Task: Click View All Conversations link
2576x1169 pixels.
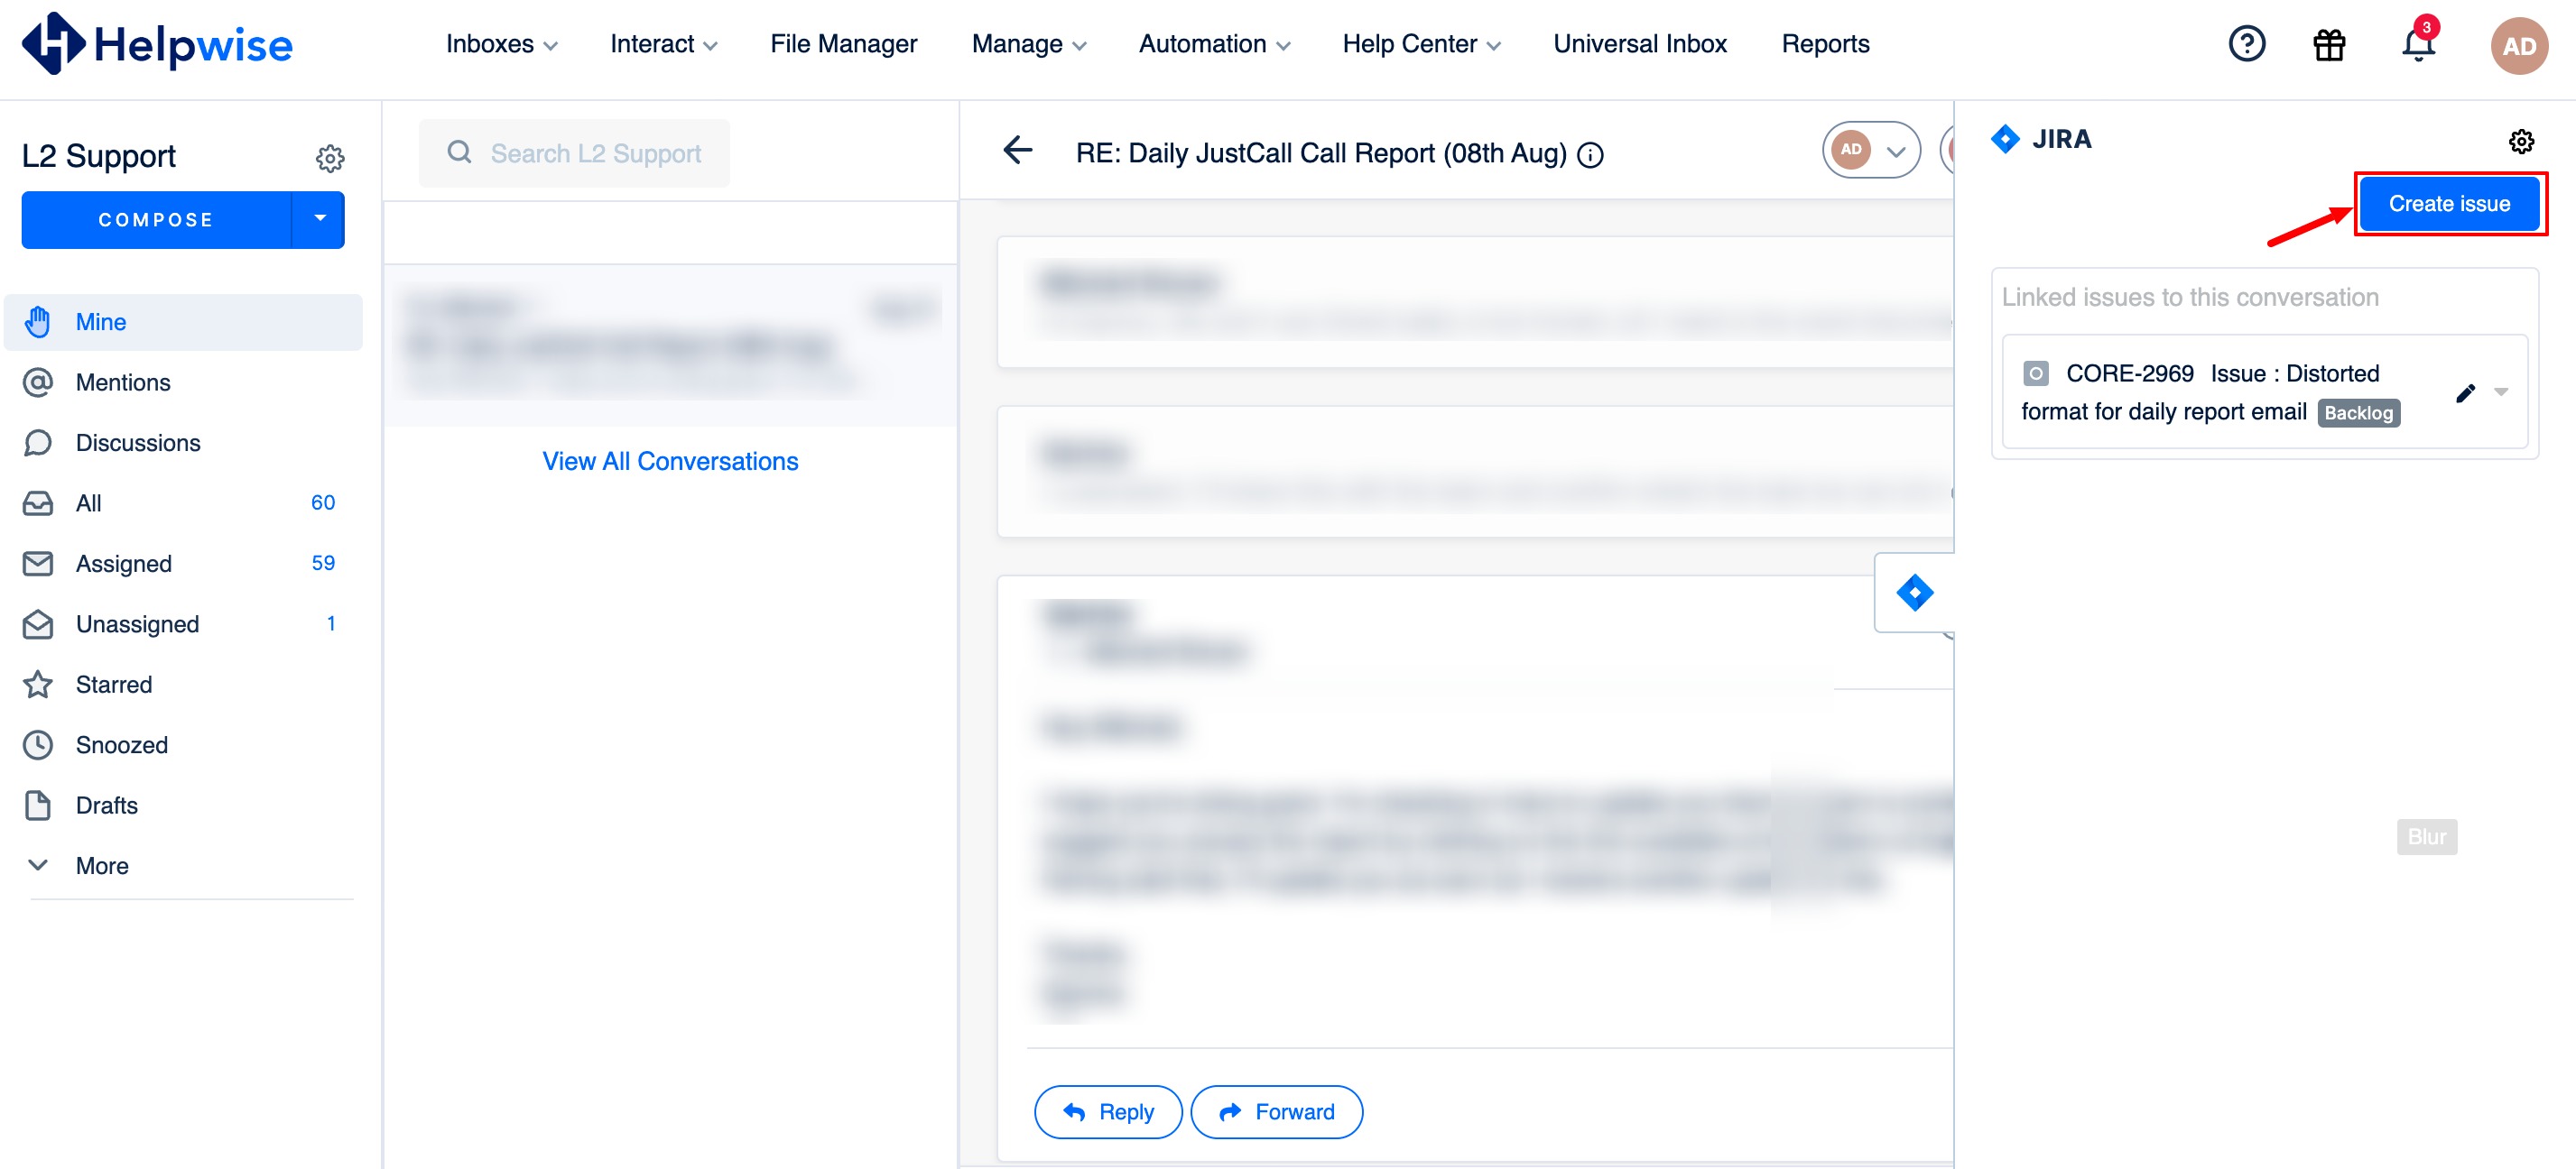Action: click(x=671, y=460)
